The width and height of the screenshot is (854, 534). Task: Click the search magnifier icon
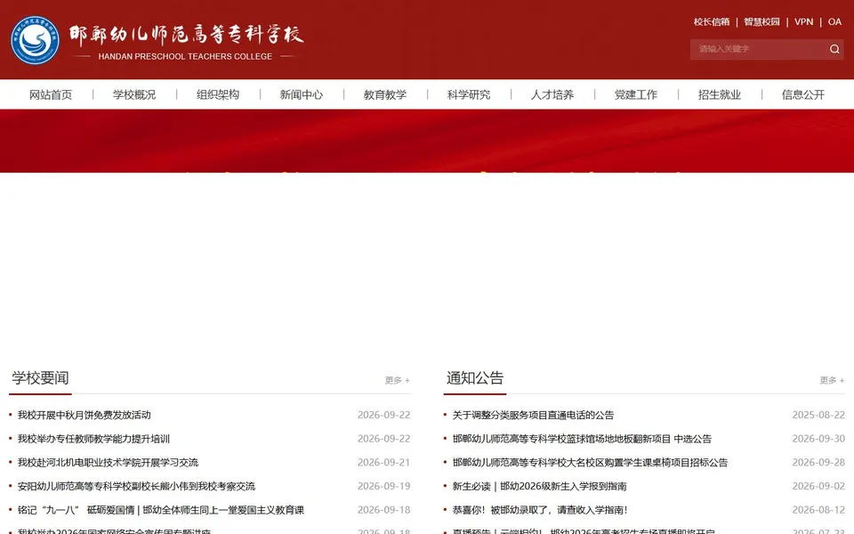point(834,49)
